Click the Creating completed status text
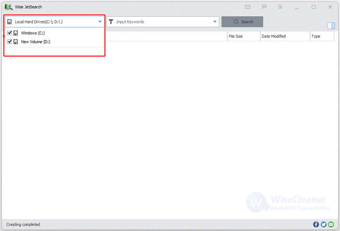Viewport: 340px width, 231px height. 23,225
